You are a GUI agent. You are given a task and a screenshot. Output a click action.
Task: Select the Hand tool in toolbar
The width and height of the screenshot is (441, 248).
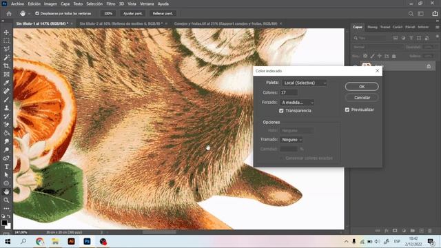(x=6, y=192)
